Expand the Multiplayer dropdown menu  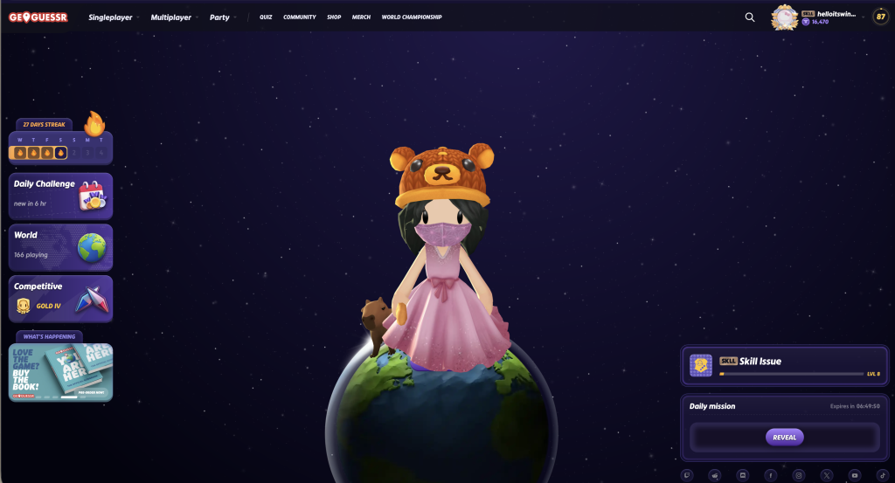[173, 17]
